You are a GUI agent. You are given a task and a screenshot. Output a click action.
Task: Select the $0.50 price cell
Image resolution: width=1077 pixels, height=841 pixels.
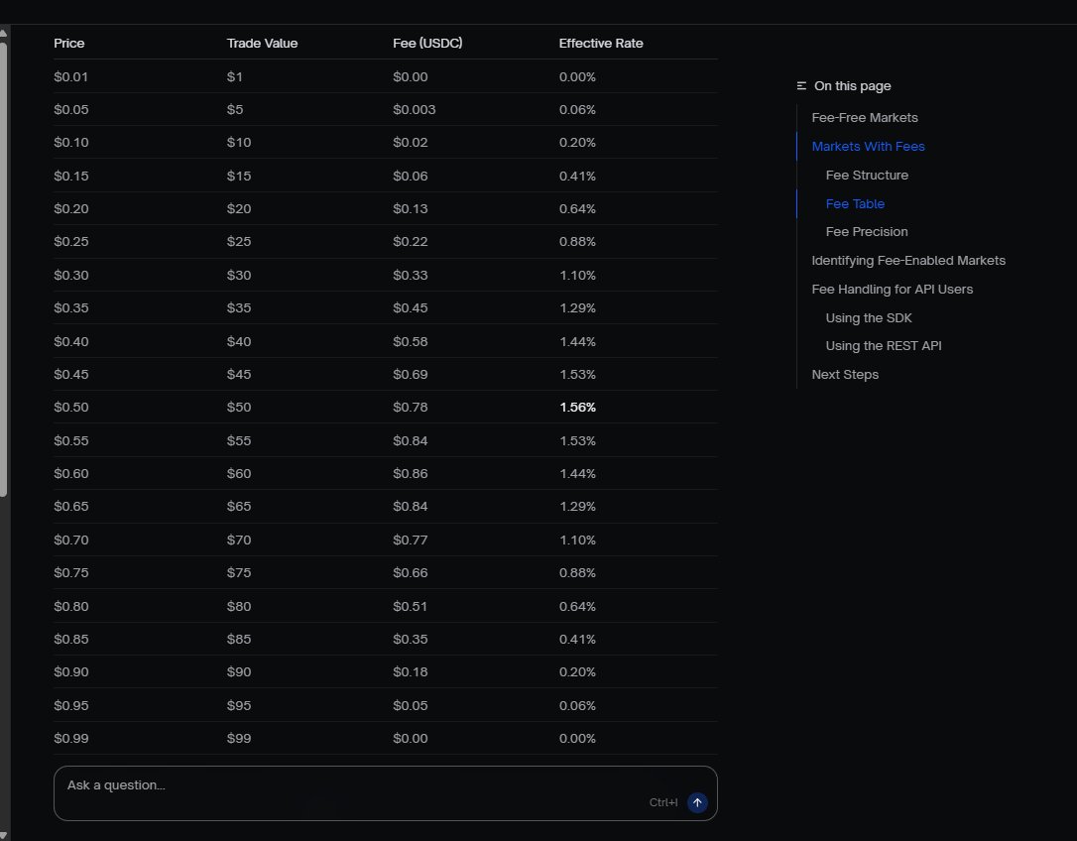click(x=71, y=408)
